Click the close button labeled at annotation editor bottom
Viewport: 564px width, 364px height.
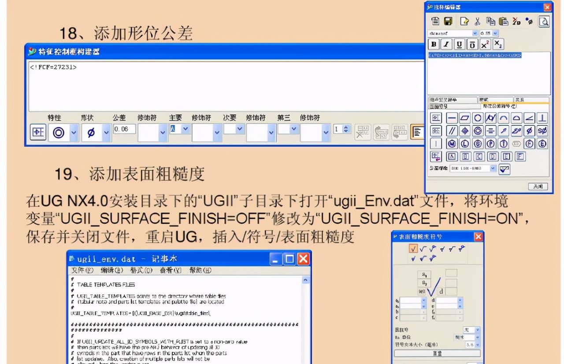point(538,186)
